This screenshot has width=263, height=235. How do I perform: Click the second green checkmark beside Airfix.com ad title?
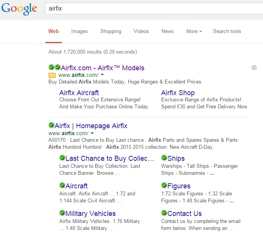[58, 67]
